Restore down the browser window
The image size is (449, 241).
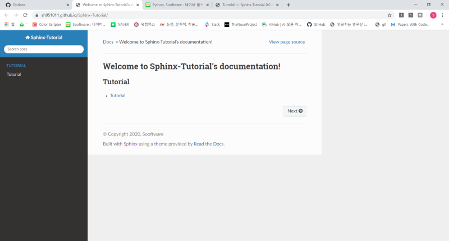pos(429,4)
